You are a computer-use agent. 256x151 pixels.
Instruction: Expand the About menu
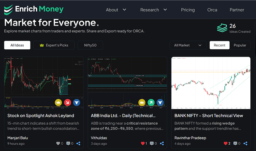[x=116, y=10]
